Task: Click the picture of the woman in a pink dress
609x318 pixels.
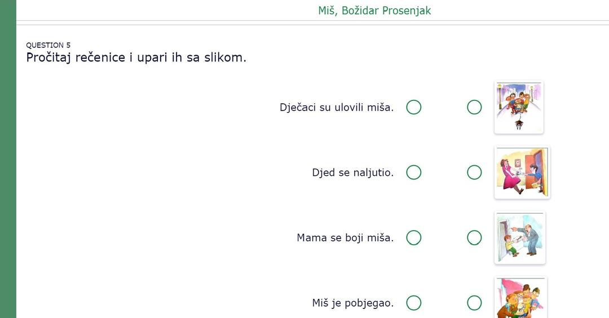Action: (x=522, y=173)
